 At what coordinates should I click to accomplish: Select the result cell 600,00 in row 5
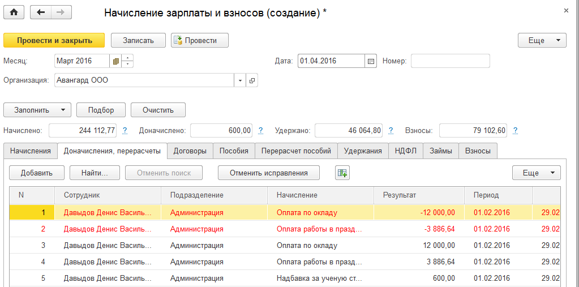[x=419, y=278]
